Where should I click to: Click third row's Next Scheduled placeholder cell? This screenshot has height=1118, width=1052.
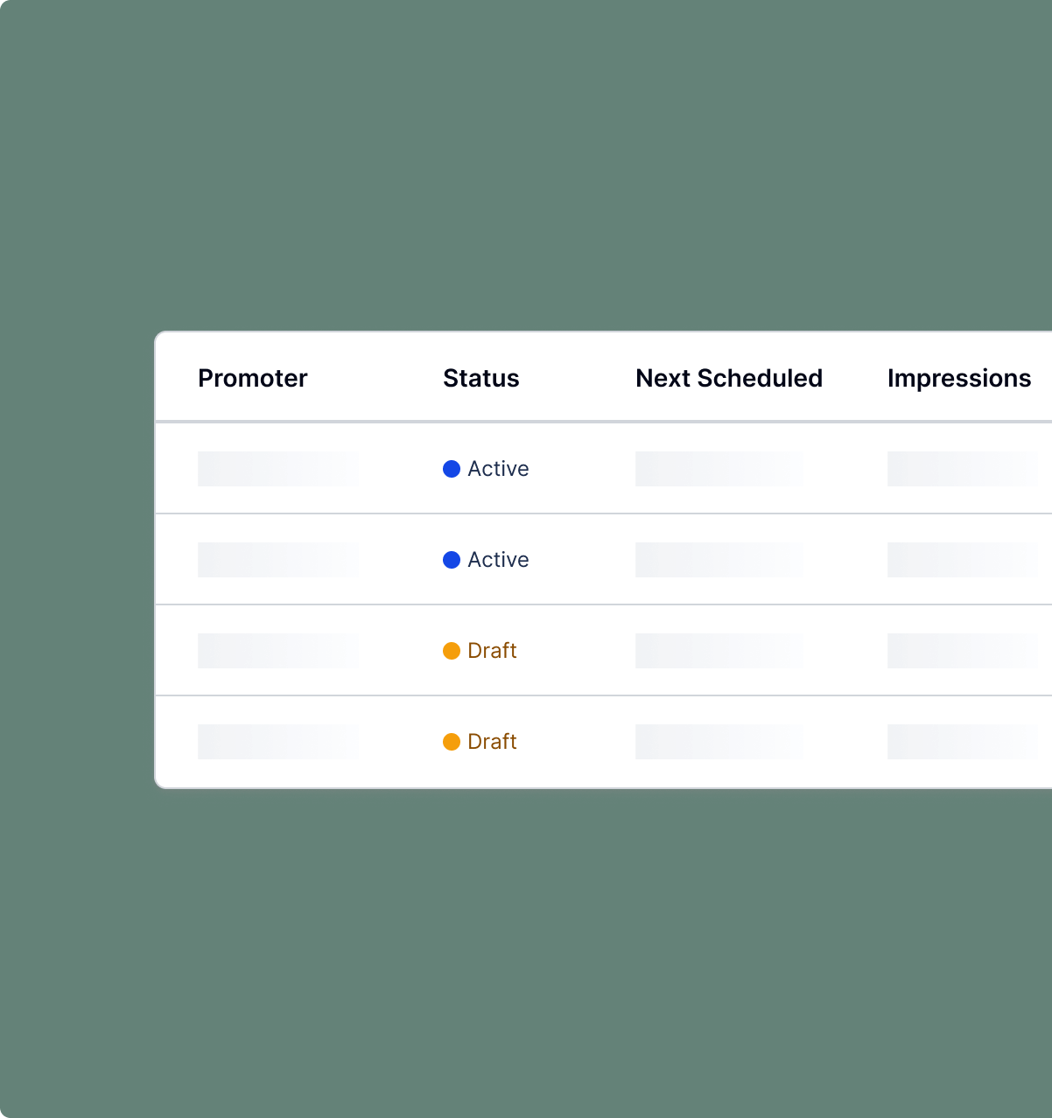click(x=719, y=651)
